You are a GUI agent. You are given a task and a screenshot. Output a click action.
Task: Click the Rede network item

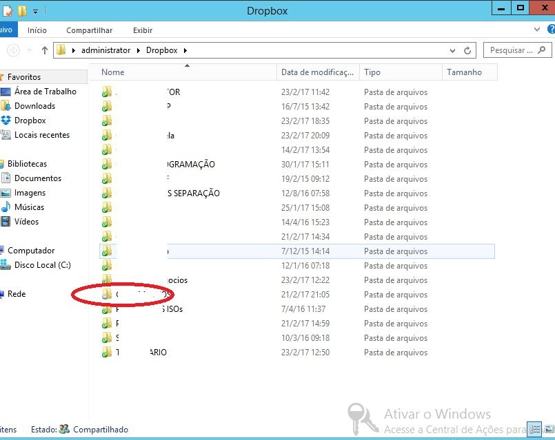point(17,294)
